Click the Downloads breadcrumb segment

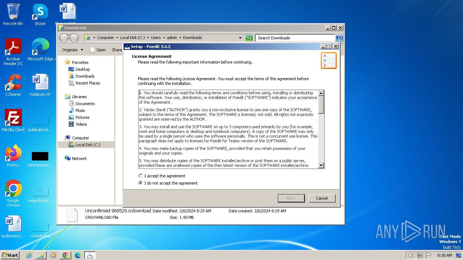click(192, 38)
